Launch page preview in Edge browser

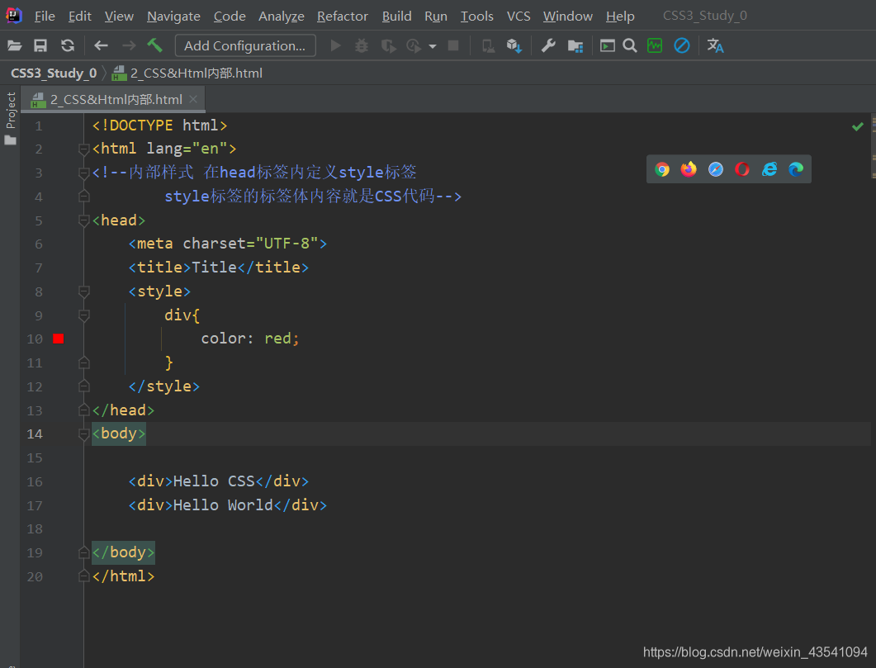coord(795,168)
